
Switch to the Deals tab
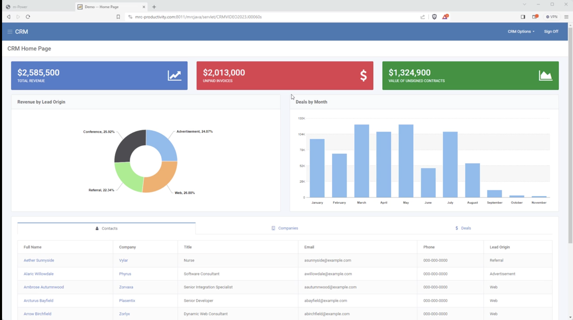click(463, 228)
